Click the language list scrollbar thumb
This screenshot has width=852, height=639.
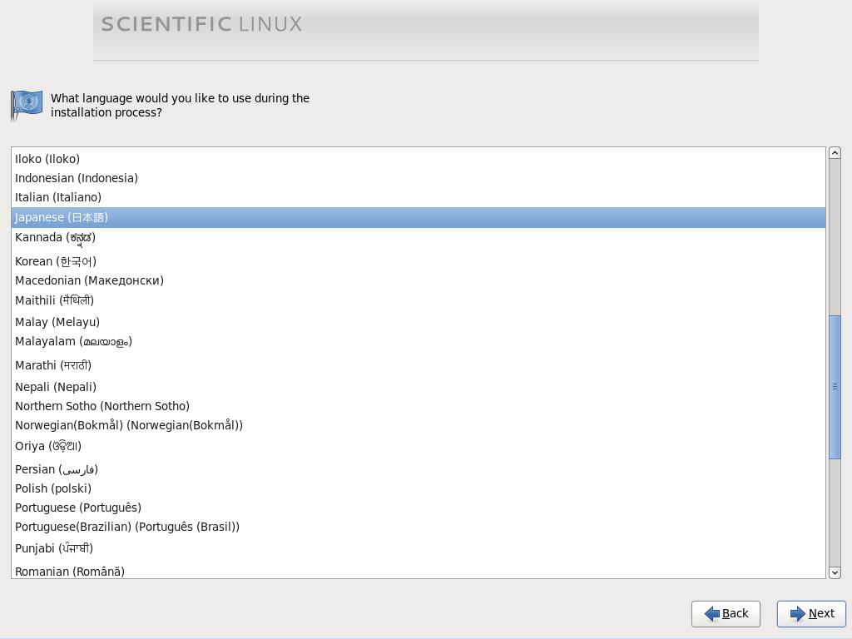pos(835,387)
